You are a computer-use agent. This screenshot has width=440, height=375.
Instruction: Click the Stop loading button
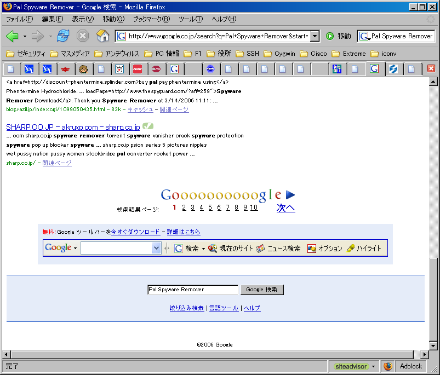click(83, 36)
